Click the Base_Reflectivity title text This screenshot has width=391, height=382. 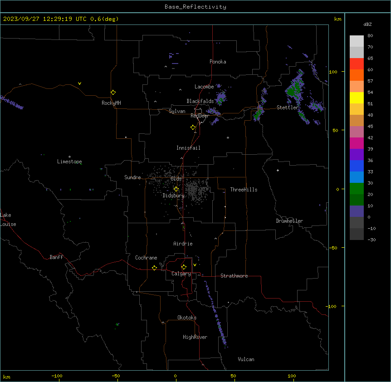[195, 7]
